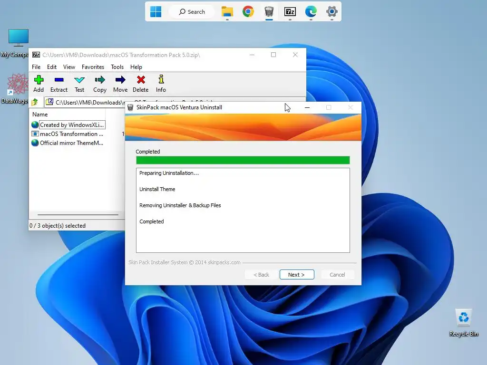This screenshot has width=487, height=365.
Task: Go up one folder level in 7-Zip
Action: point(35,102)
